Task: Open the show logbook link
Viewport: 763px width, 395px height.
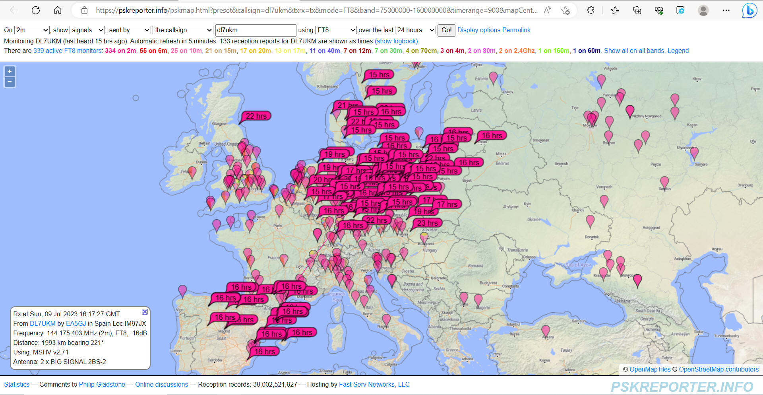Action: pos(397,41)
